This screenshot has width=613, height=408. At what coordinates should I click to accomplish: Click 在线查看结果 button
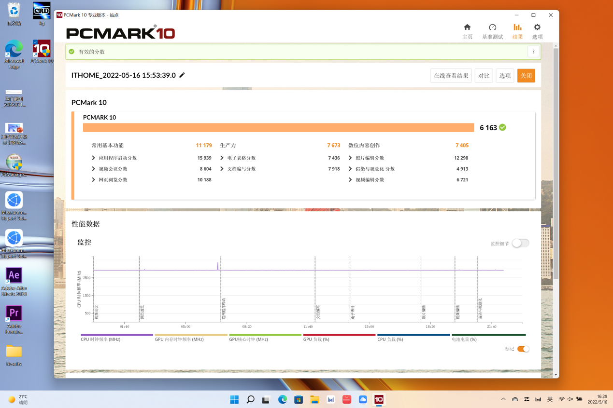451,76
